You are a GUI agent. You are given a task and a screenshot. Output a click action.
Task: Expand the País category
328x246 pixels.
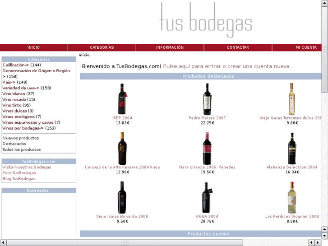[x=9, y=82]
